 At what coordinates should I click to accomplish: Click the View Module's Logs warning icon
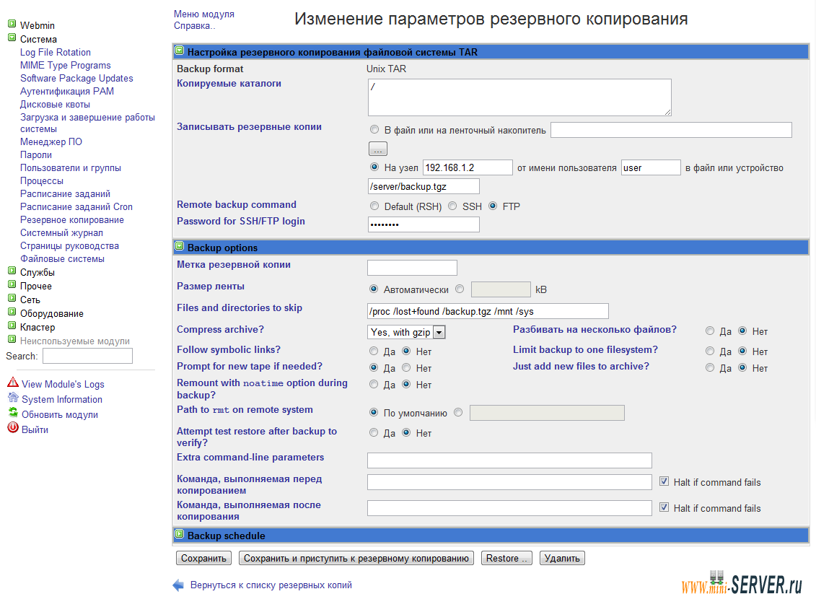point(12,384)
